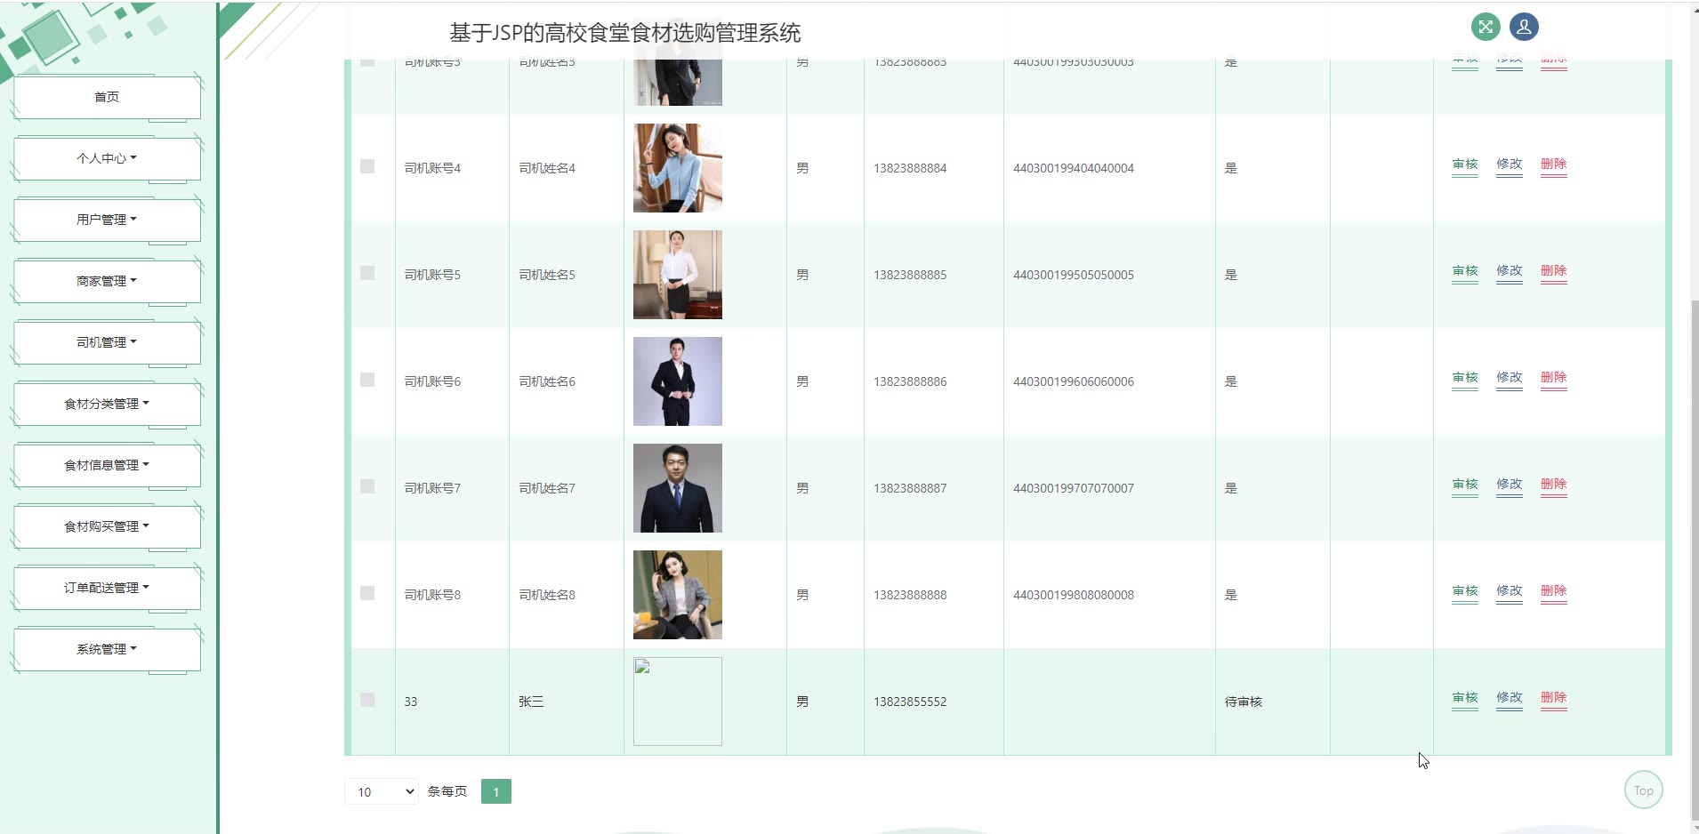Click 修改 for 司机账号4
The height and width of the screenshot is (834, 1699).
tap(1510, 164)
